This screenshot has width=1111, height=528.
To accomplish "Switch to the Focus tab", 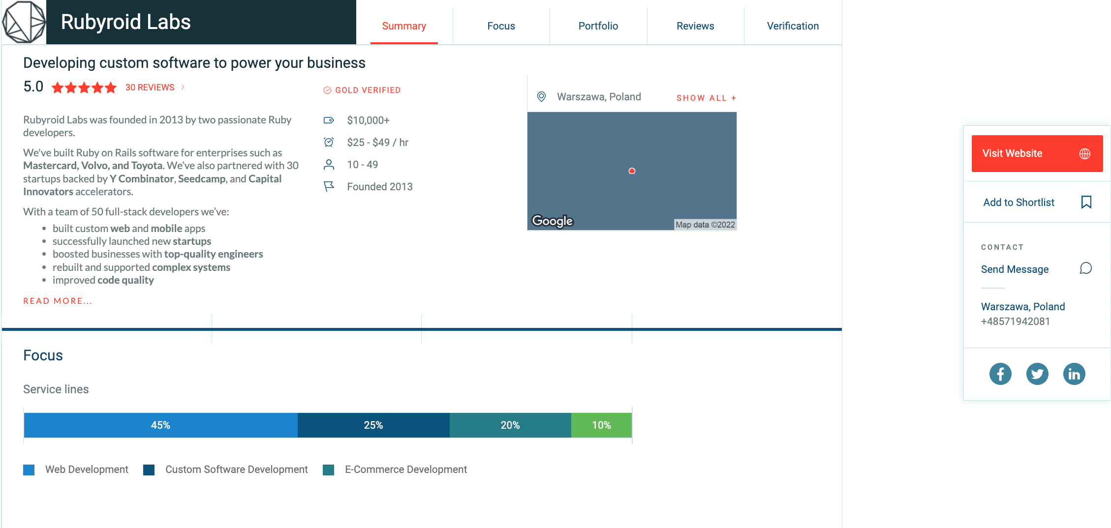I will (x=501, y=26).
